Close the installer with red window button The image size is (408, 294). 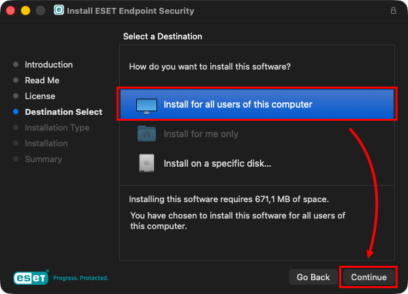click(x=12, y=11)
